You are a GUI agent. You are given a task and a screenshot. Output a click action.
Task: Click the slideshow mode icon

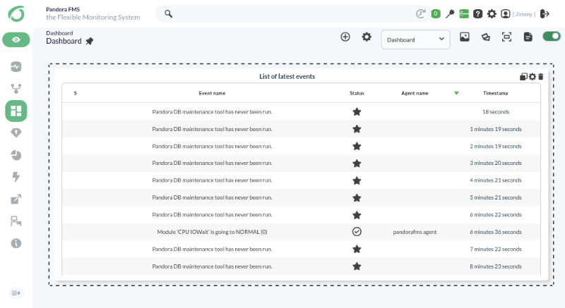tap(486, 37)
